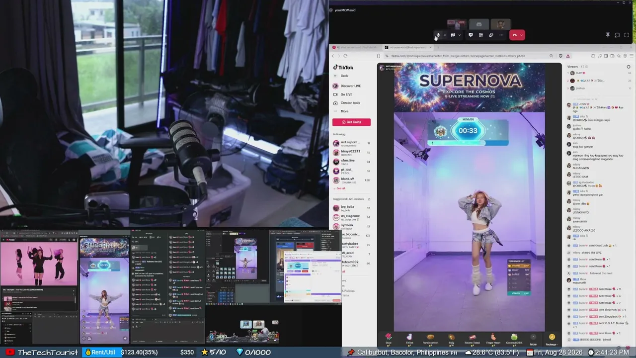This screenshot has height=358, width=636.
Task: Select the LIVE stream participant thumbnail in call
Action: click(x=457, y=24)
